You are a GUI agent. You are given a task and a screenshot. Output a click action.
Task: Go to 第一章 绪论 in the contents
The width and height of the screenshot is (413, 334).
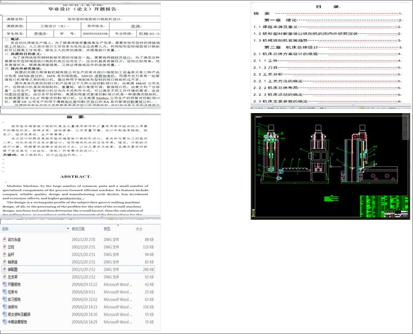point(280,20)
